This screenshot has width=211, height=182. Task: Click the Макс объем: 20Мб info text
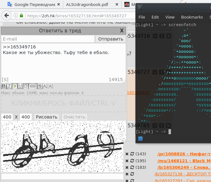click(42, 93)
